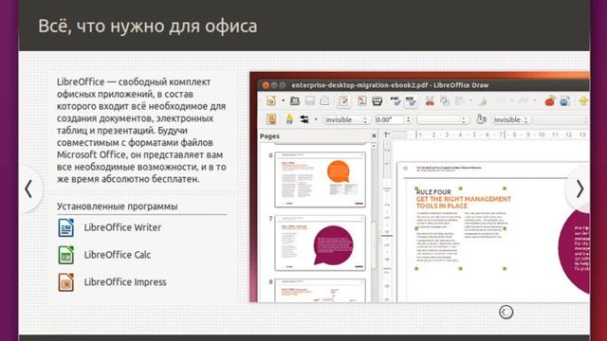The height and width of the screenshot is (341, 607).
Task: Close the LibreOffice Draw window
Action: 266,85
